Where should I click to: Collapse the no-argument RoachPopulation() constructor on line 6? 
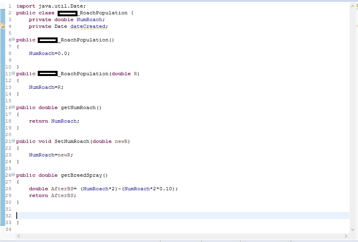click(13, 39)
